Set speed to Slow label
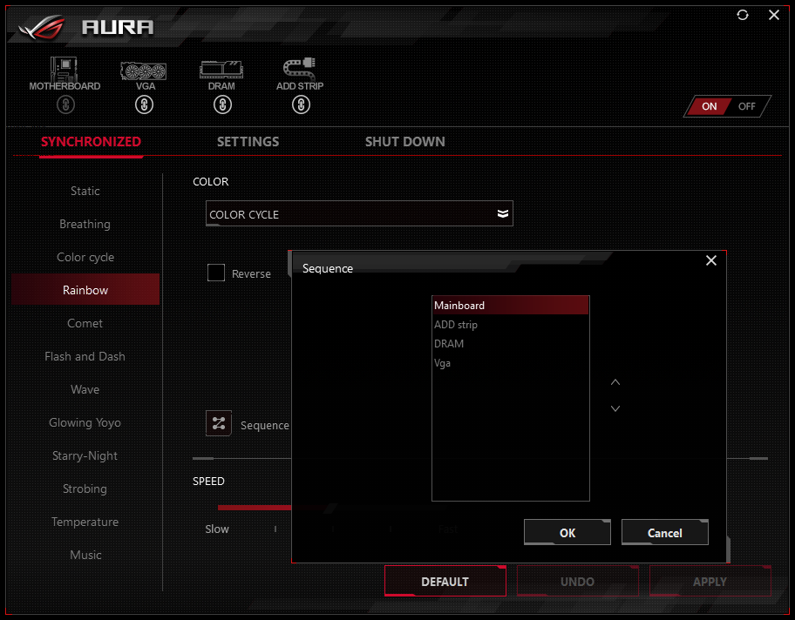 (217, 529)
